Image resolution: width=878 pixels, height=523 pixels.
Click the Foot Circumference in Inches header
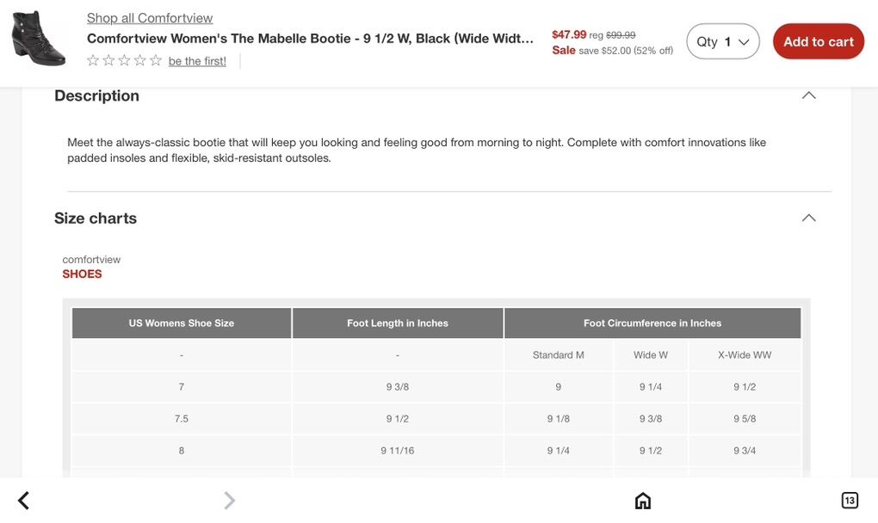tap(652, 323)
